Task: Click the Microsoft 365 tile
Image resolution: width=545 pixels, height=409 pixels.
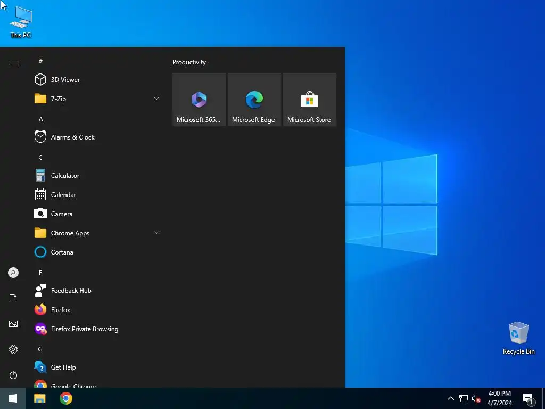Action: [199, 100]
